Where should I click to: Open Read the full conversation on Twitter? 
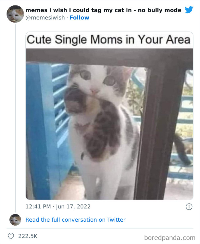[x=75, y=220]
